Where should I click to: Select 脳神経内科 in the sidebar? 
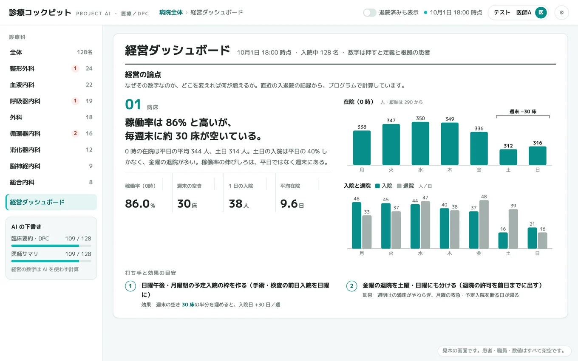click(x=51, y=166)
